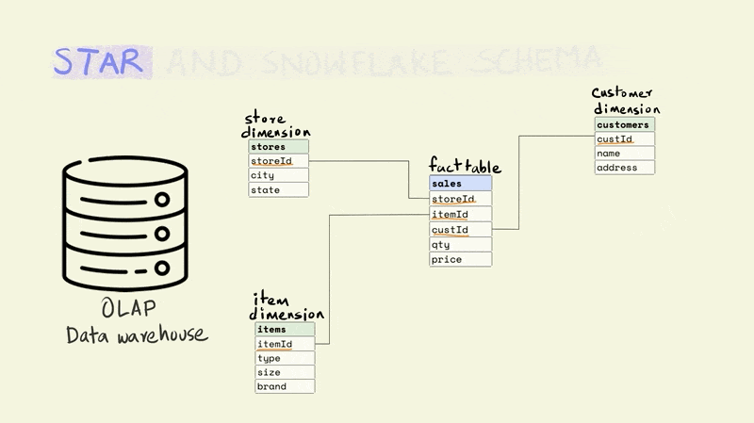Select the stores table header
Screen dimensions: 754x423
(x=278, y=147)
